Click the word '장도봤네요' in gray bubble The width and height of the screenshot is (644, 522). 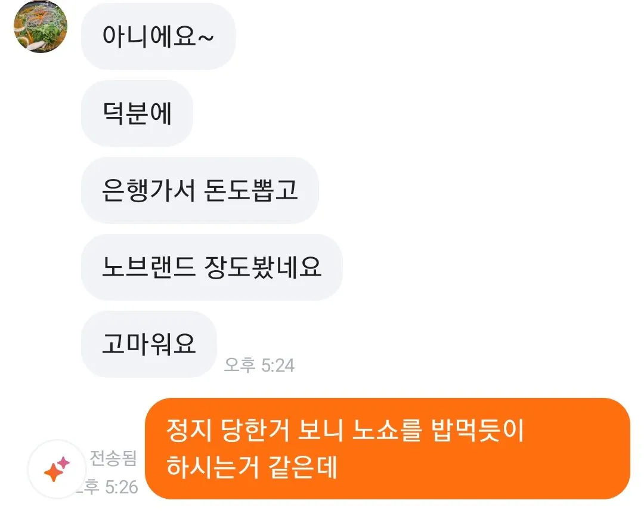[x=263, y=267]
